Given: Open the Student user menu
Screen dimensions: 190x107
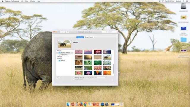Looking at the screenshot, I should tap(178, 1).
